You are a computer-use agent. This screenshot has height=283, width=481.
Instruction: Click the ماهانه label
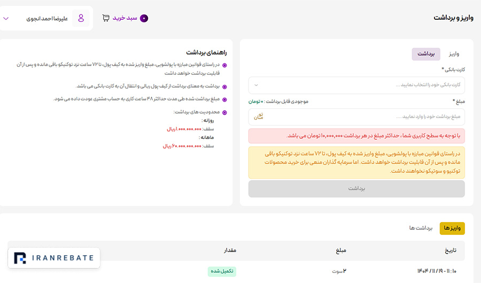[206, 137]
